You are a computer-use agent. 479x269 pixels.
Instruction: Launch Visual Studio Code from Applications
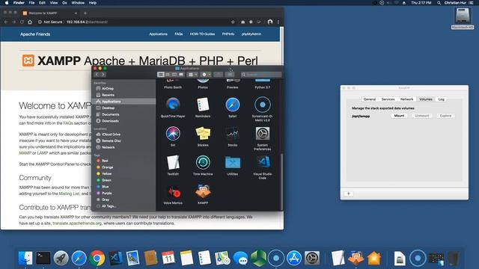pos(263,163)
